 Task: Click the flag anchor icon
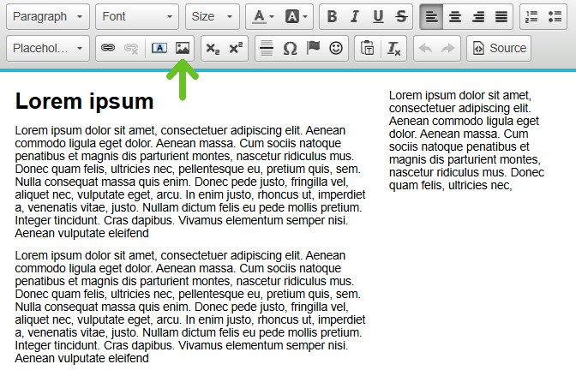click(313, 48)
